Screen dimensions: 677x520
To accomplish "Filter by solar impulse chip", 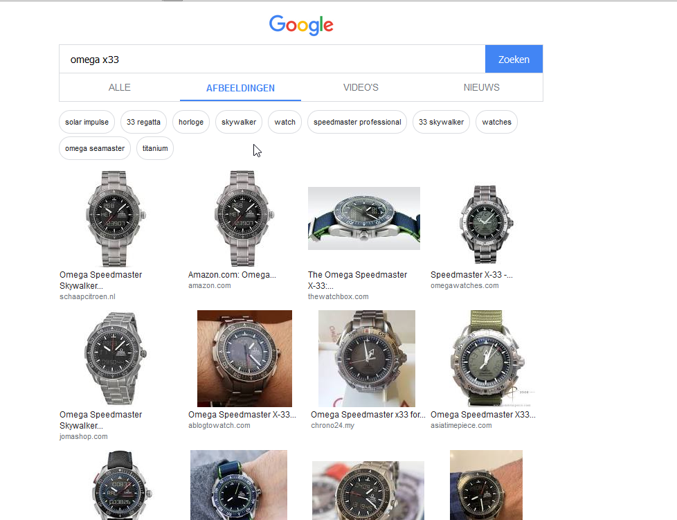I will pos(87,122).
